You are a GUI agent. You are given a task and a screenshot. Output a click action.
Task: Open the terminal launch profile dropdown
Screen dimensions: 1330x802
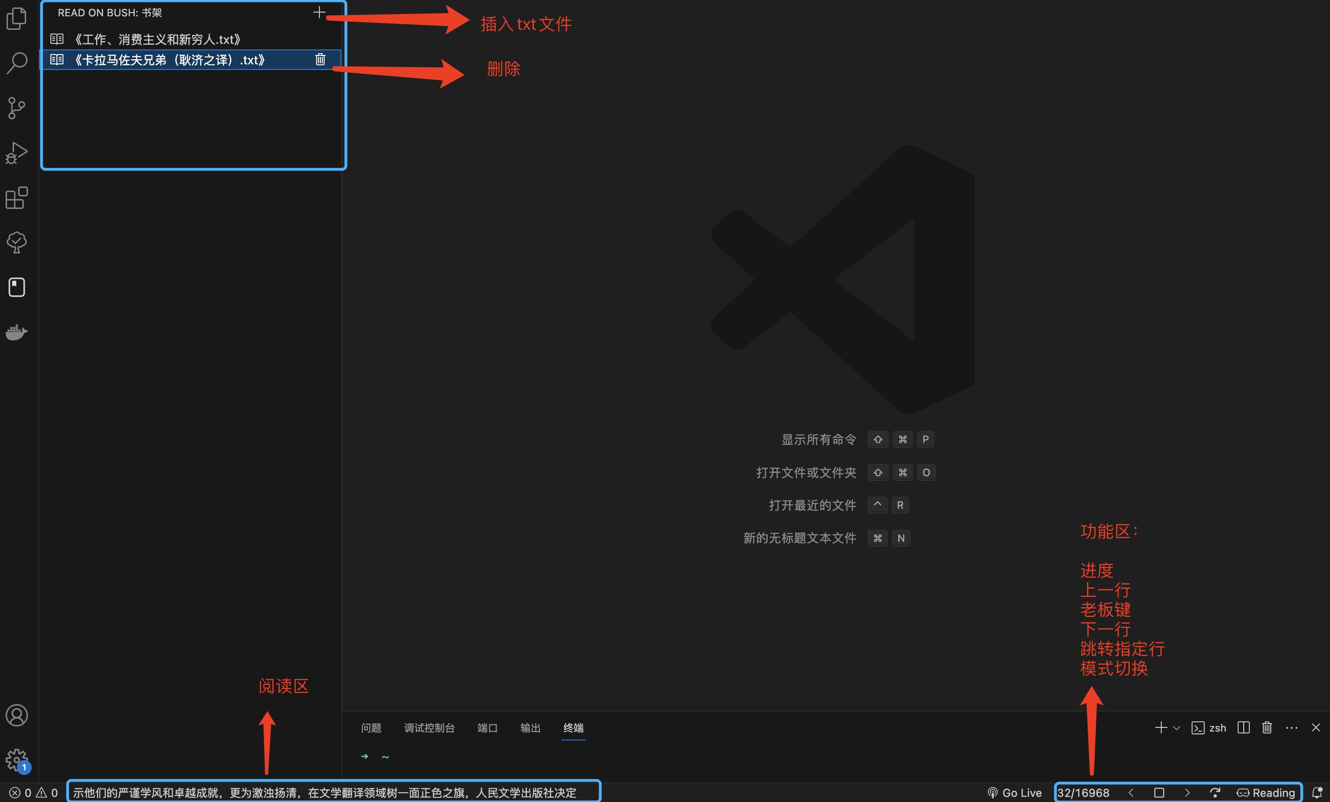click(x=1177, y=728)
